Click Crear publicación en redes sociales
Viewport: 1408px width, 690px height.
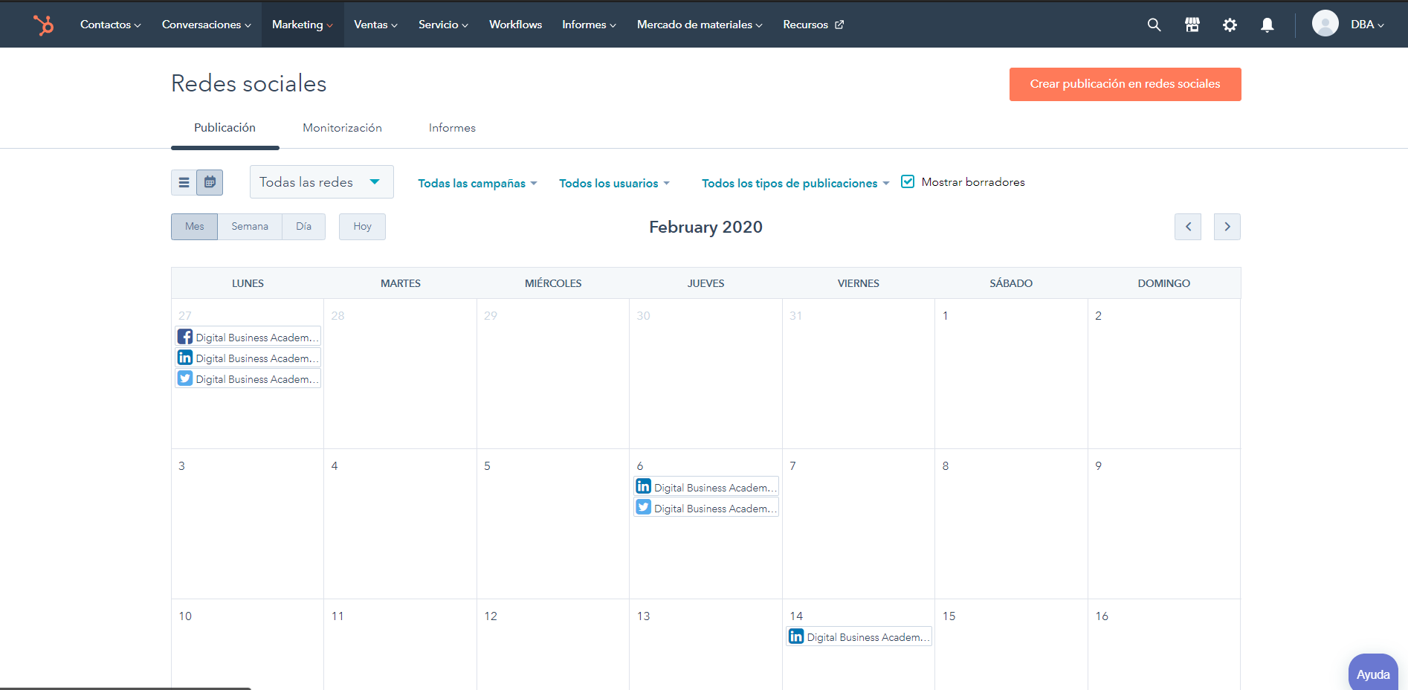point(1125,84)
